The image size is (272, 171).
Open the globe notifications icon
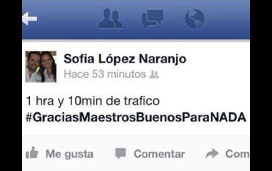click(x=194, y=19)
